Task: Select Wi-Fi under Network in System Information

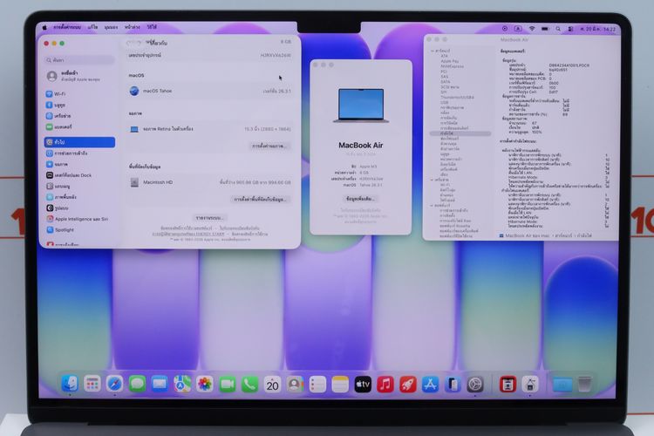Action: (x=445, y=185)
